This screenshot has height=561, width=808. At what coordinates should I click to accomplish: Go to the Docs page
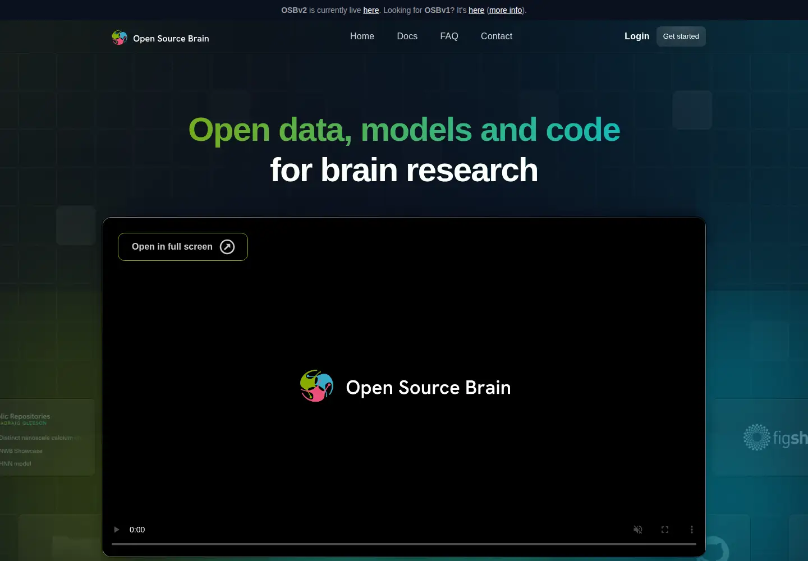[407, 36]
